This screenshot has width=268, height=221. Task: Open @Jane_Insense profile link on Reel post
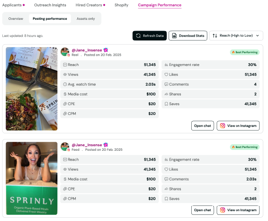click(87, 50)
